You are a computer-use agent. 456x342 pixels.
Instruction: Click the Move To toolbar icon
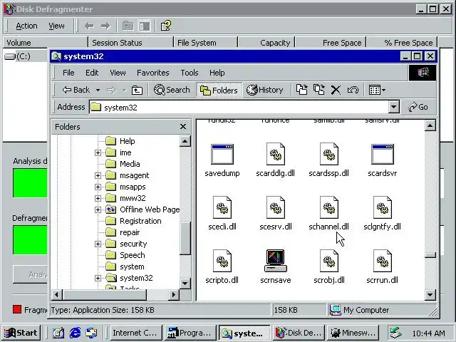pyautogui.click(x=301, y=90)
